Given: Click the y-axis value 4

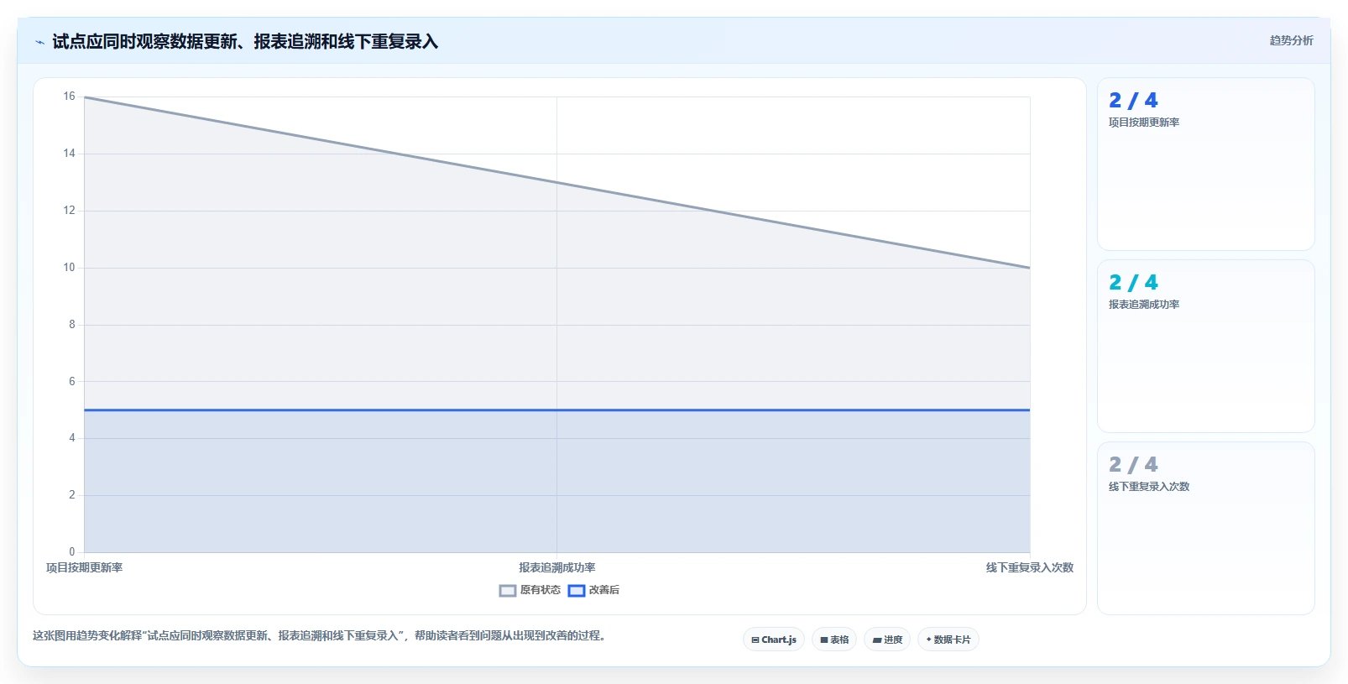Looking at the screenshot, I should click(72, 438).
